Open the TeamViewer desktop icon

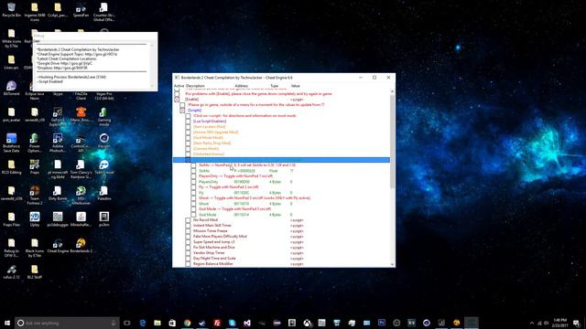[x=103, y=167]
